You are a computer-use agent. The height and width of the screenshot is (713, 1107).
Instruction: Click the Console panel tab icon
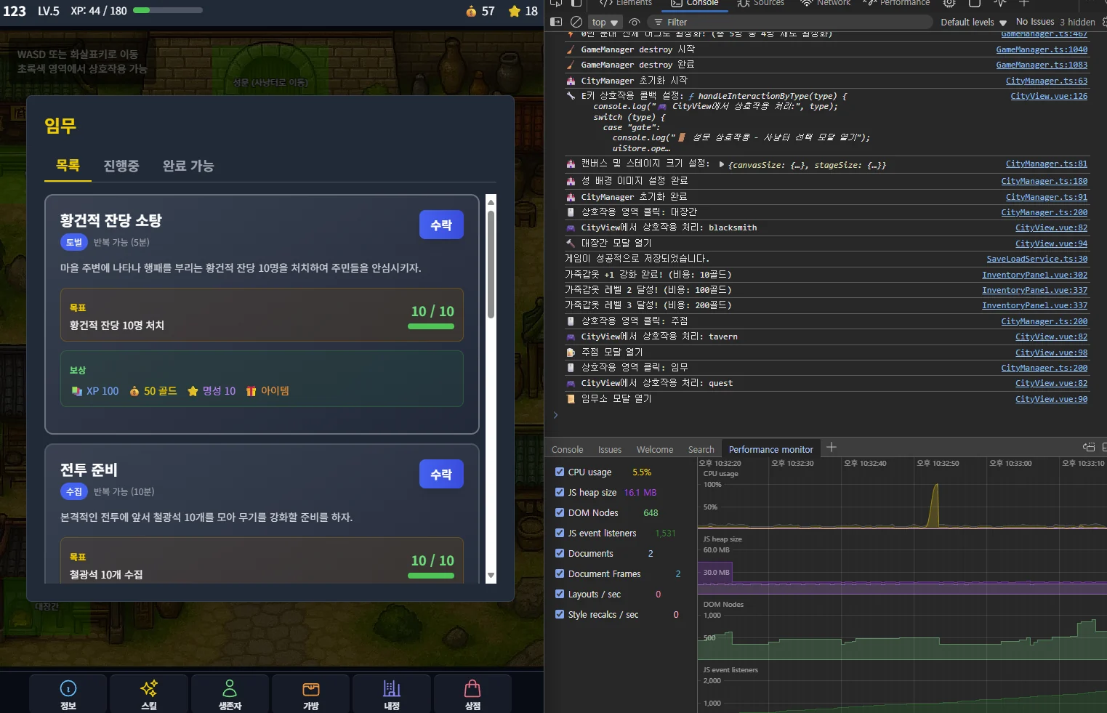[676, 3]
